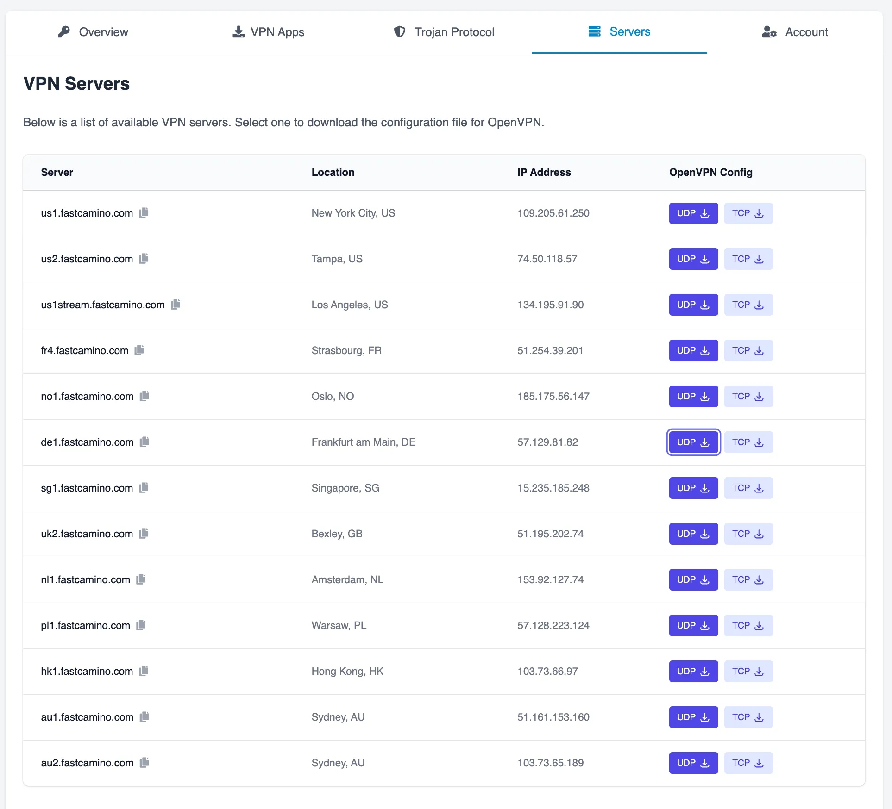
Task: Switch to VPN Apps tab
Action: [268, 32]
